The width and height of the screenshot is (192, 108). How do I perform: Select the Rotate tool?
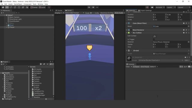(x=11, y=7)
